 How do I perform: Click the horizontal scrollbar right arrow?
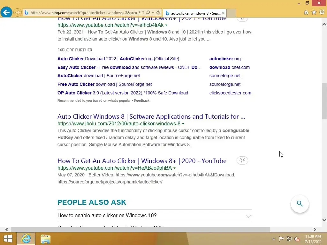[x=315, y=229]
